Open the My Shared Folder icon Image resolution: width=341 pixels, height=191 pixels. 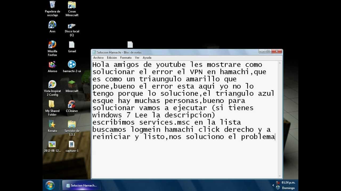point(52,108)
